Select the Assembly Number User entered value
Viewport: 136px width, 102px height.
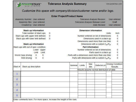39,19
